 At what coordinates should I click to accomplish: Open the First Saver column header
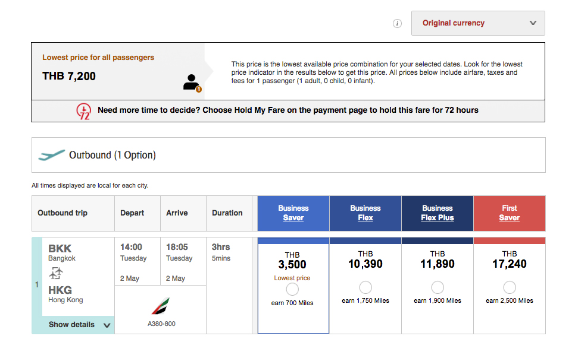[510, 213]
